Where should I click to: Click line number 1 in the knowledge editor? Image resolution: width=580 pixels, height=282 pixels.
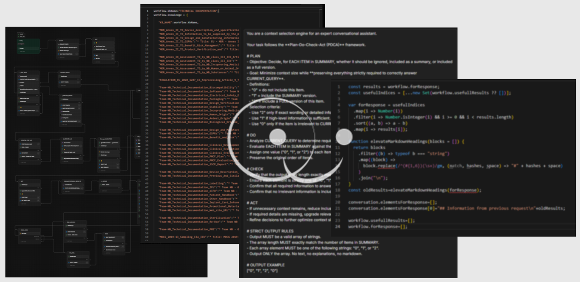point(147,10)
